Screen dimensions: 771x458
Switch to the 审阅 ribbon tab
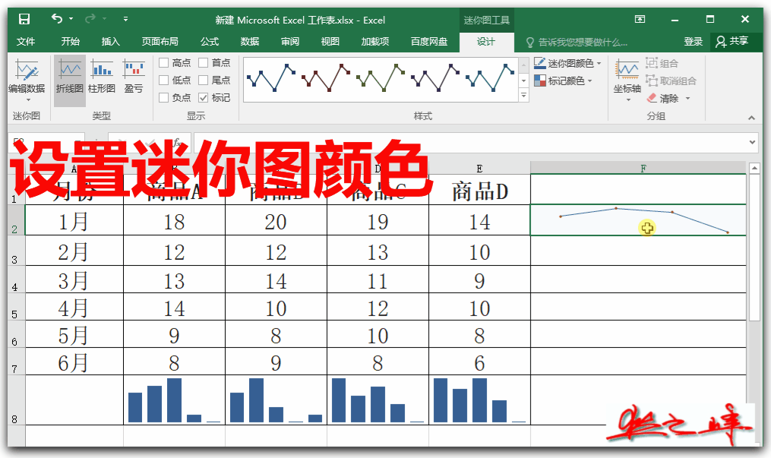point(290,41)
